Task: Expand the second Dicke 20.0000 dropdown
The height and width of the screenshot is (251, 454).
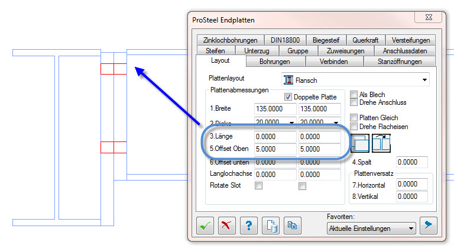Action: [336, 122]
